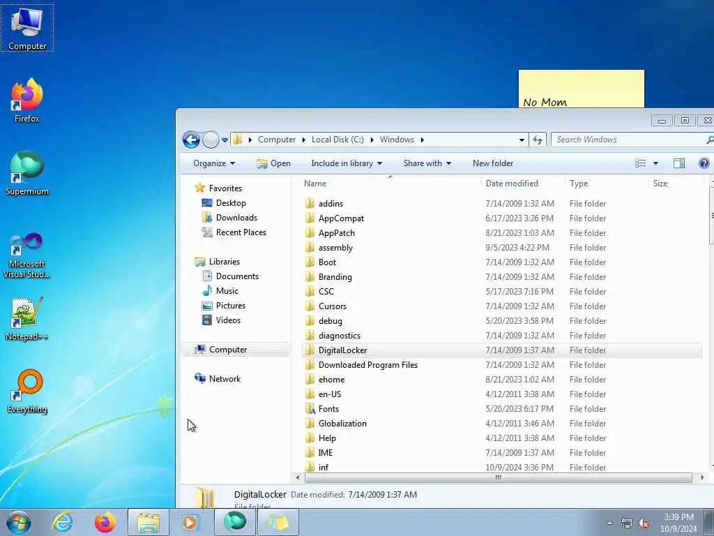Open the Computer desktop icon
Image resolution: width=714 pixels, height=536 pixels.
27,28
